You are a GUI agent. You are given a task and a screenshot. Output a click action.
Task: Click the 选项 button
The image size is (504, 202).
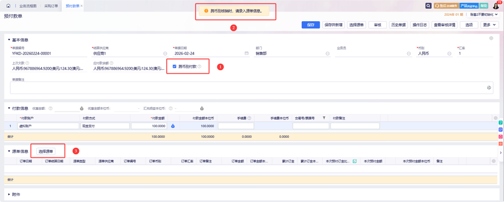(x=469, y=25)
